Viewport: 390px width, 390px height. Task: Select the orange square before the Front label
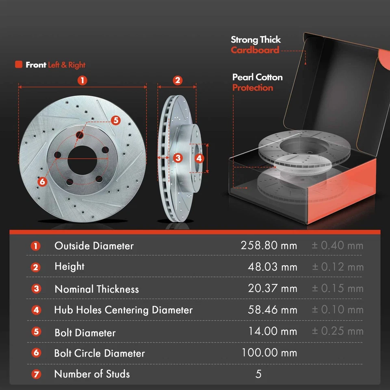point(19,64)
